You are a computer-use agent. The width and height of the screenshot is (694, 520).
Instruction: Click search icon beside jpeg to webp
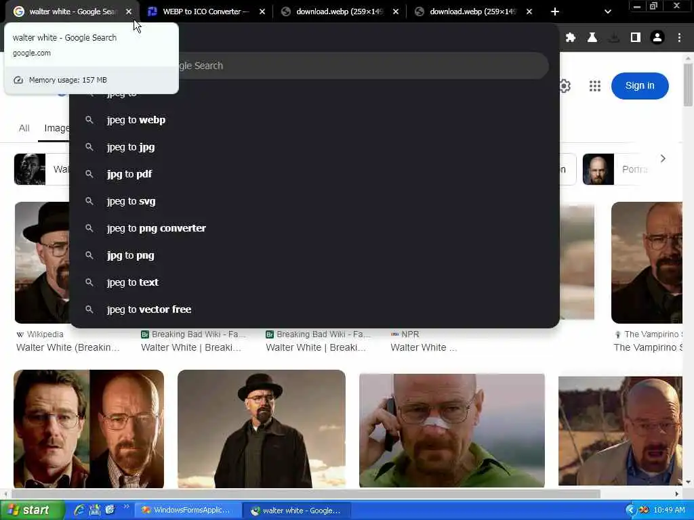pos(89,120)
